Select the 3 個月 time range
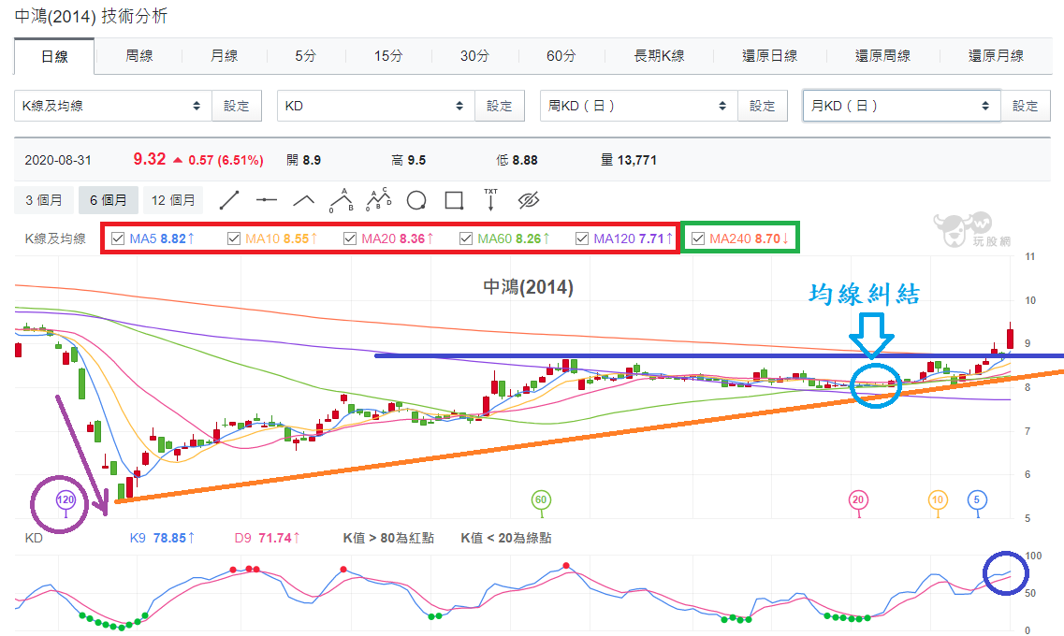This screenshot has width=1064, height=636. 44,200
